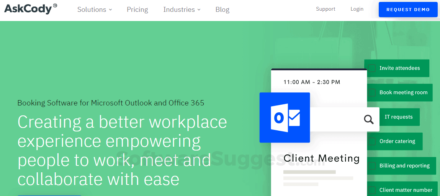This screenshot has height=196, width=440.
Task: Enable the Order catering checkbox
Action: click(x=372, y=141)
